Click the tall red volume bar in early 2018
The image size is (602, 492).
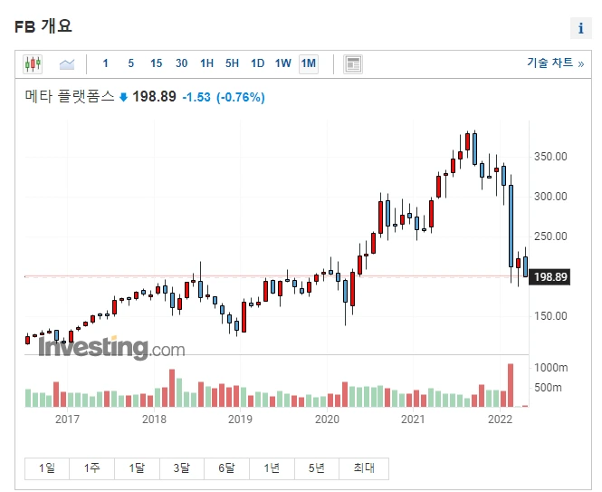point(172,388)
